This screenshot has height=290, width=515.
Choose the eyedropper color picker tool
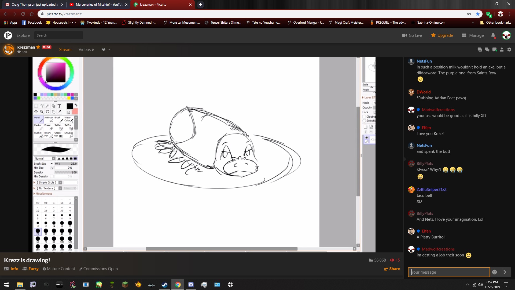coord(60,112)
